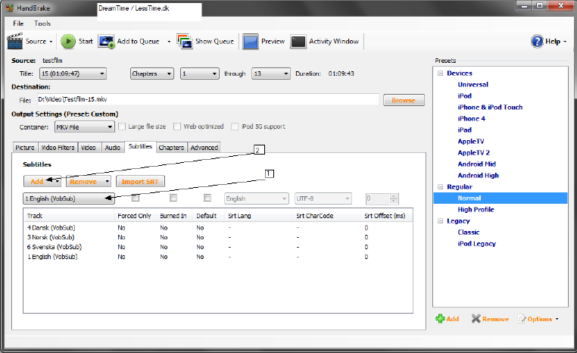The width and height of the screenshot is (577, 353).
Task: Switch to the Advanced tab
Action: (x=204, y=148)
